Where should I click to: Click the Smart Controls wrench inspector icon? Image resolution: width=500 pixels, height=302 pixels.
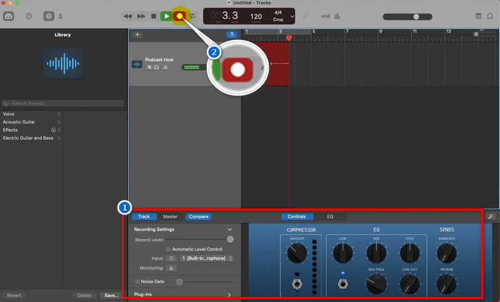491,217
